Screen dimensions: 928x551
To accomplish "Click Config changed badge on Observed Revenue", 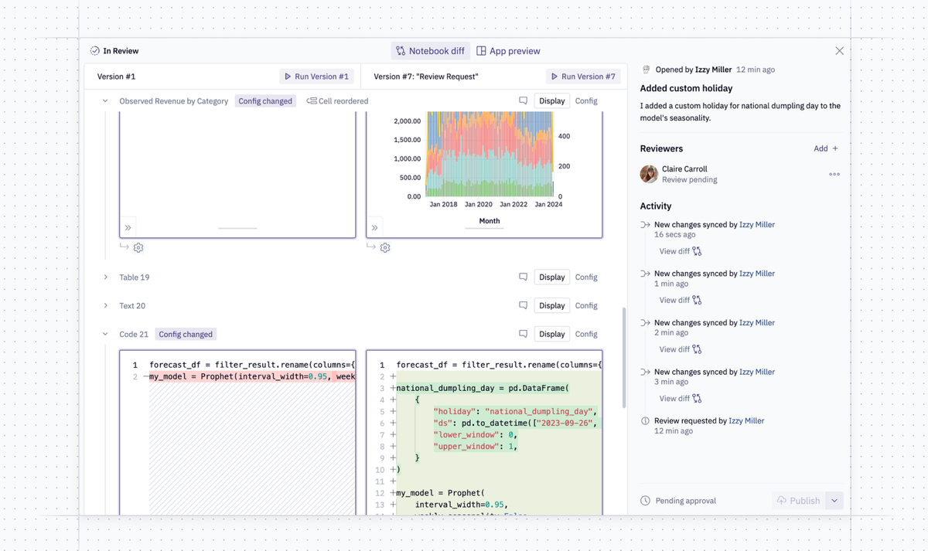I will tap(265, 101).
